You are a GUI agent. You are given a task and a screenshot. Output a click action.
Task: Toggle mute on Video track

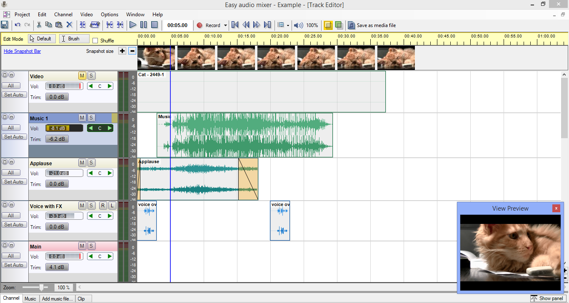pos(82,76)
